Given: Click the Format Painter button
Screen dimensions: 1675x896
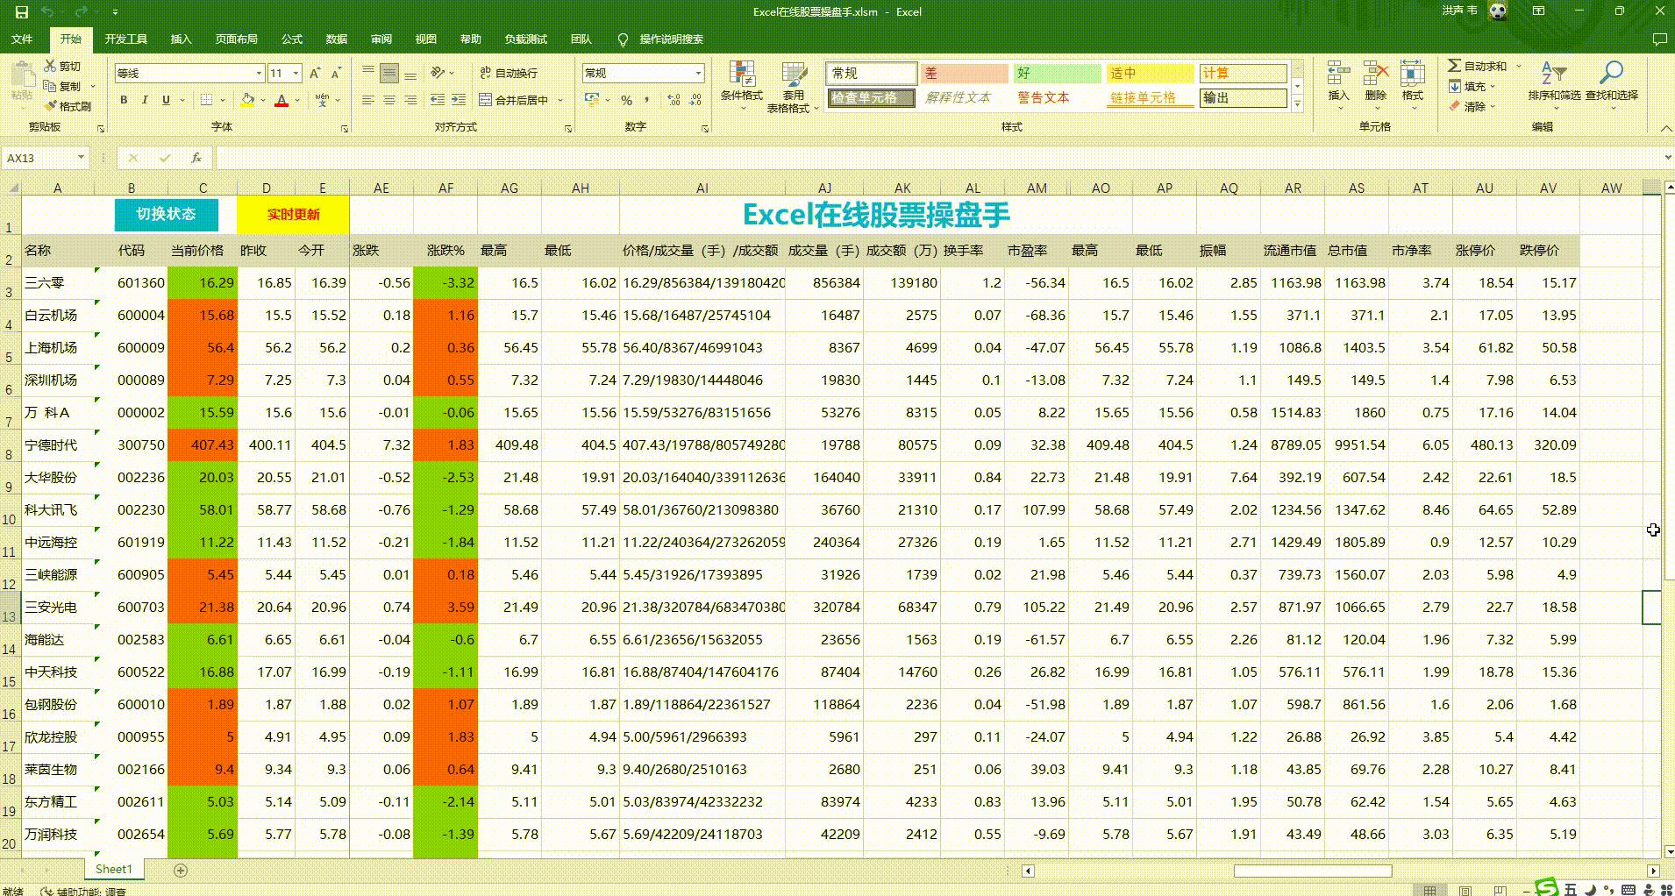Looking at the screenshot, I should [x=69, y=106].
